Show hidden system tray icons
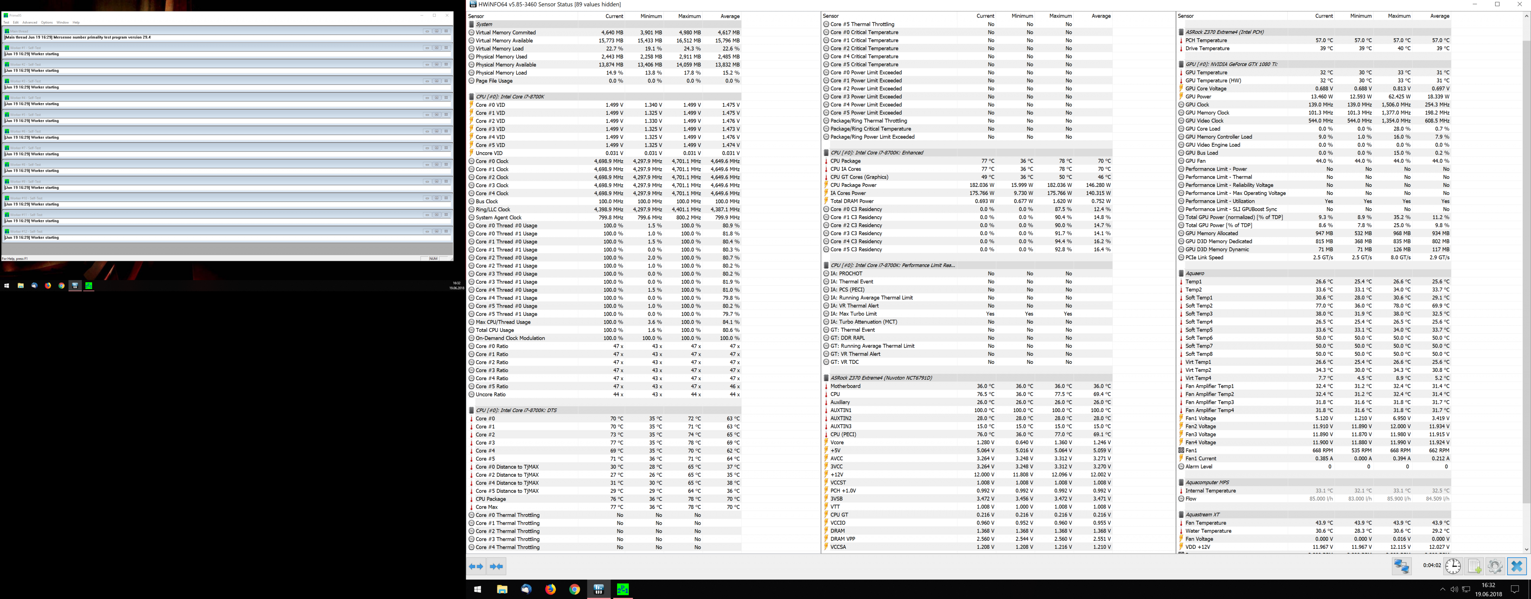 coord(1442,589)
